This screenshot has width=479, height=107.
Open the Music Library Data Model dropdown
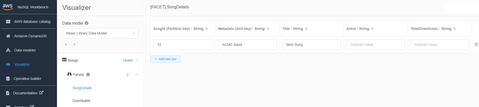[x=100, y=33]
